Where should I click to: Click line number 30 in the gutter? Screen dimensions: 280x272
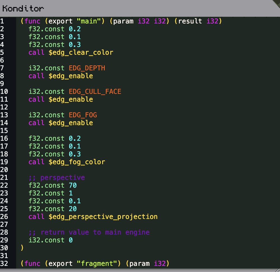point(4,248)
